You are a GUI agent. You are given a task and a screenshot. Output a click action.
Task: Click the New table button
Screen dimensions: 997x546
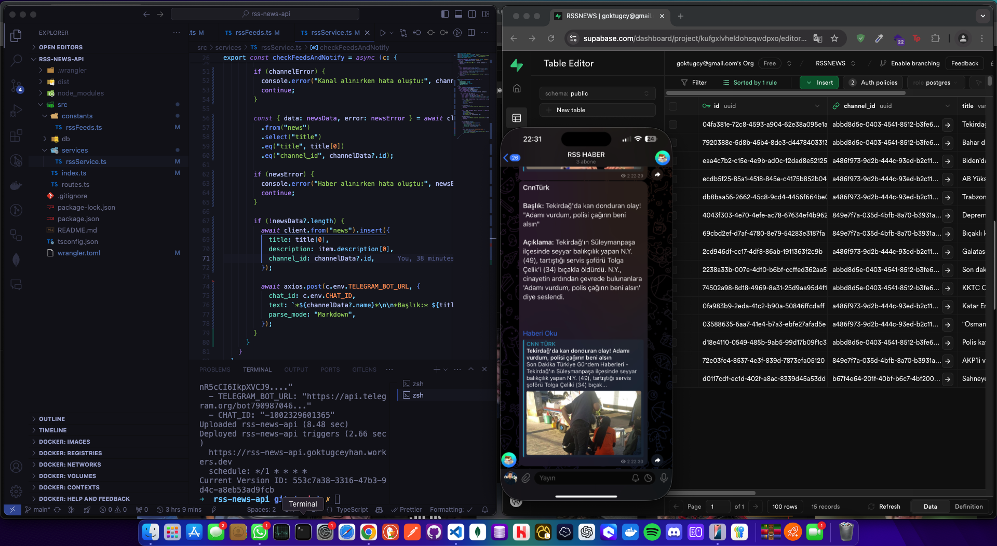pos(597,110)
